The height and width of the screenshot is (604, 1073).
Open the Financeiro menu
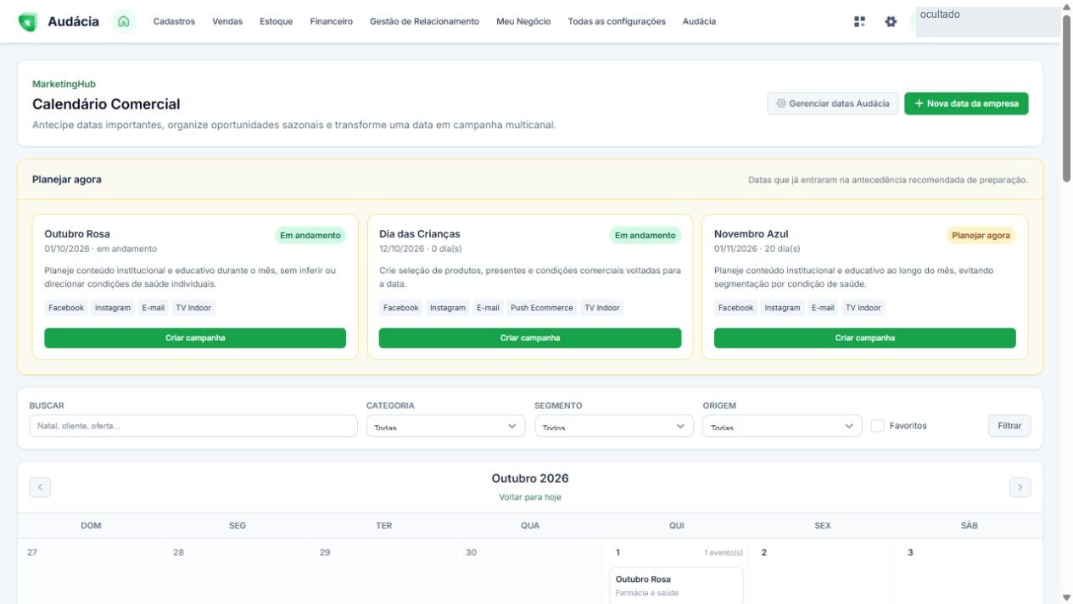coord(332,22)
